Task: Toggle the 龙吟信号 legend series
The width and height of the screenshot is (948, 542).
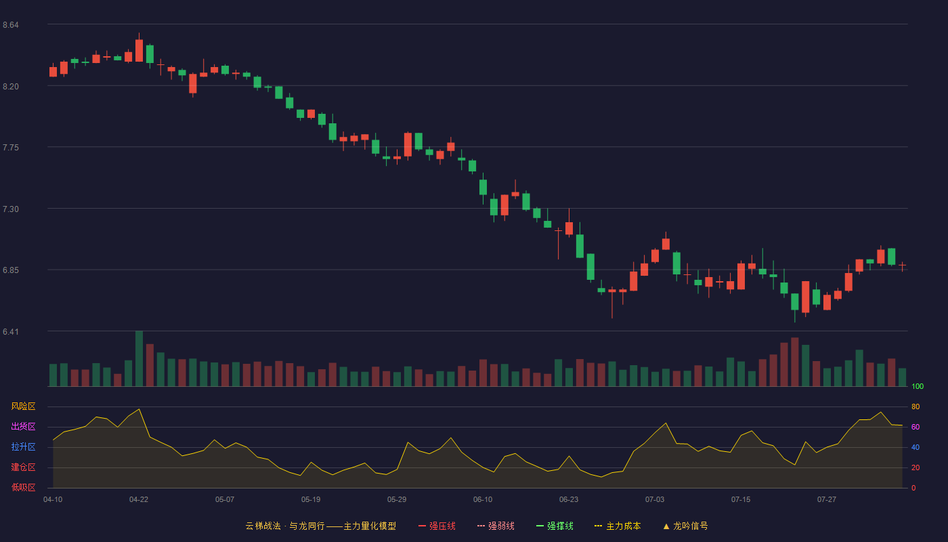Action: click(x=685, y=526)
